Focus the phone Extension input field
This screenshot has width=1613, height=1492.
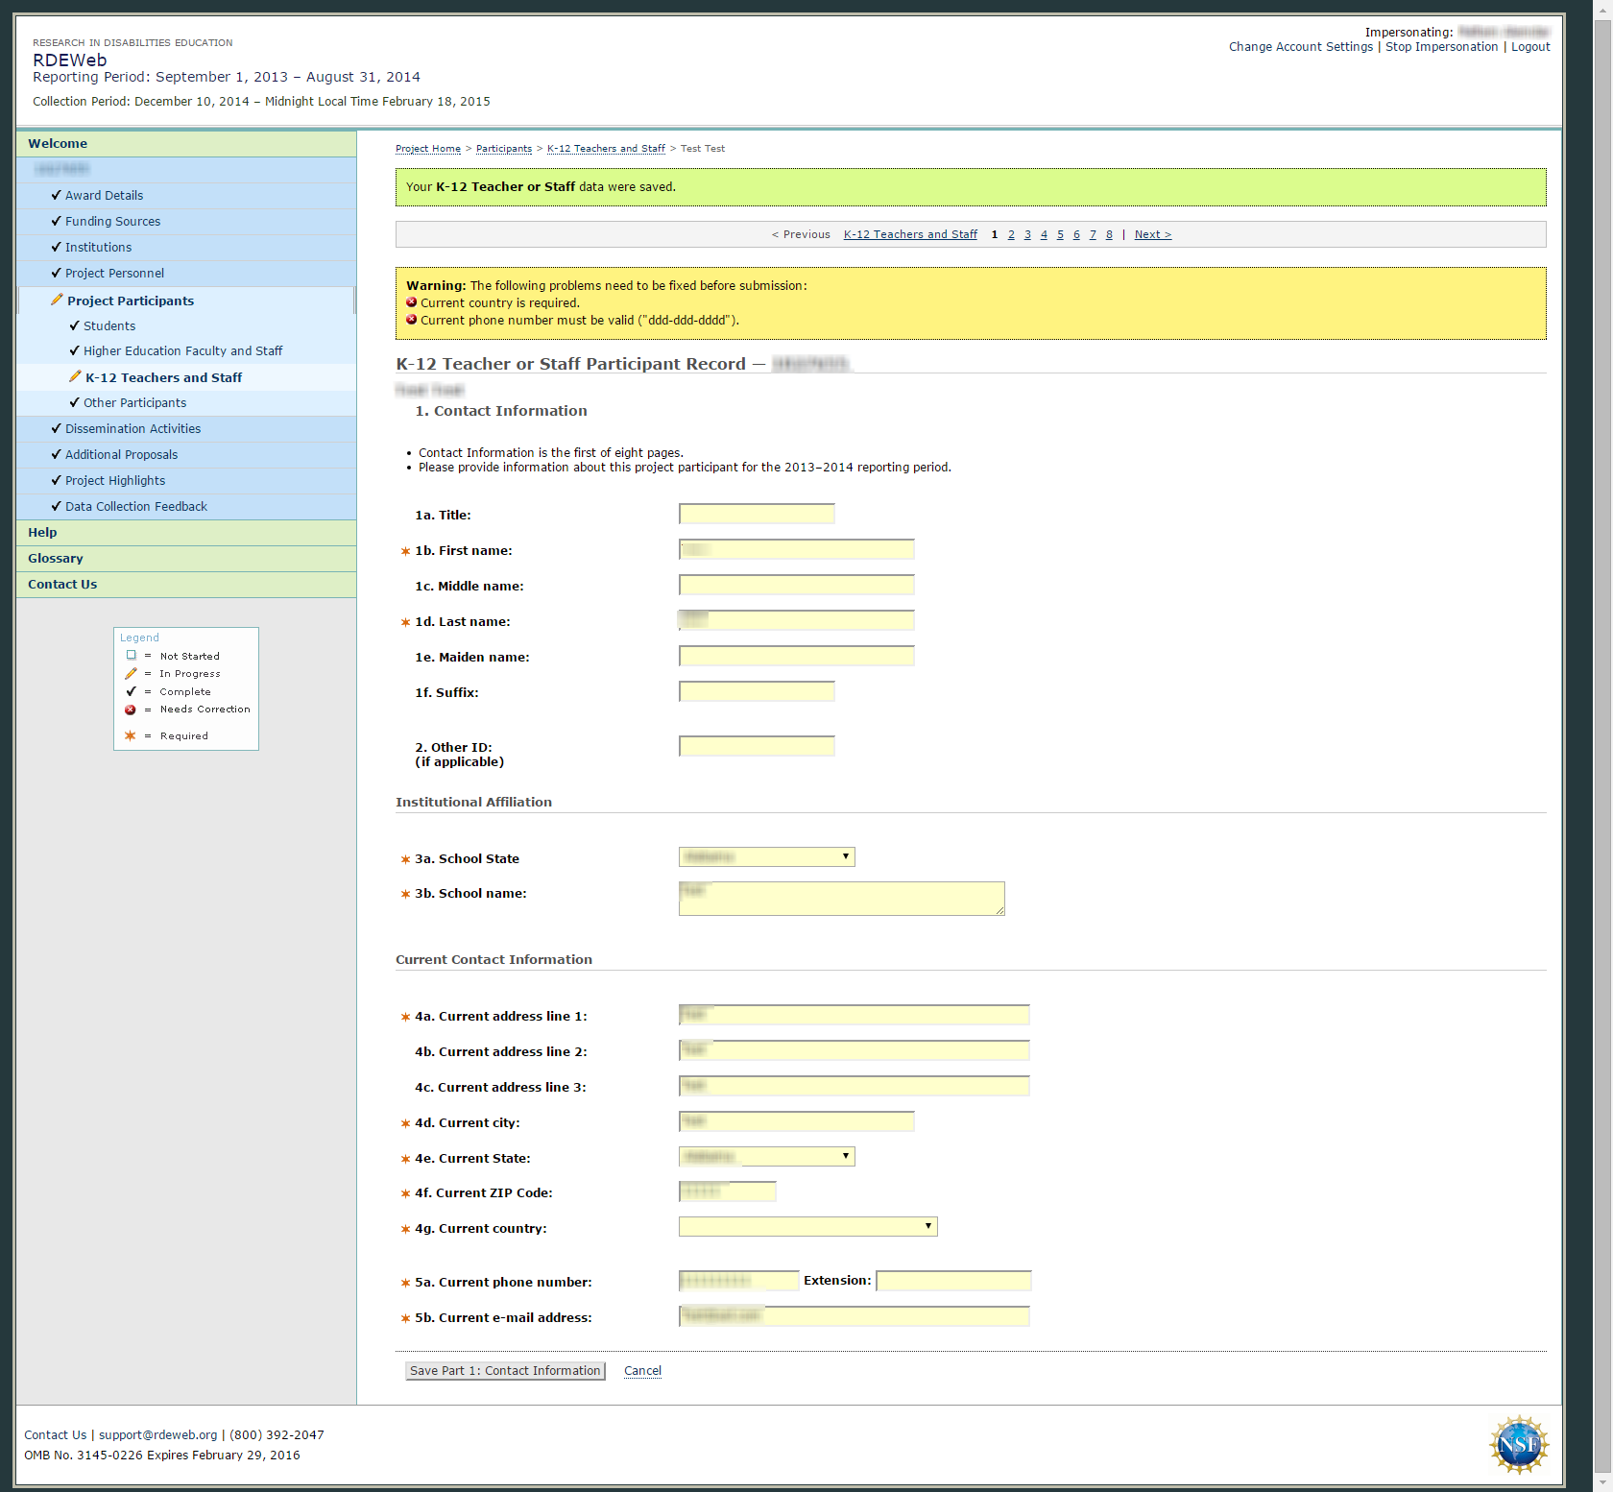[953, 1281]
